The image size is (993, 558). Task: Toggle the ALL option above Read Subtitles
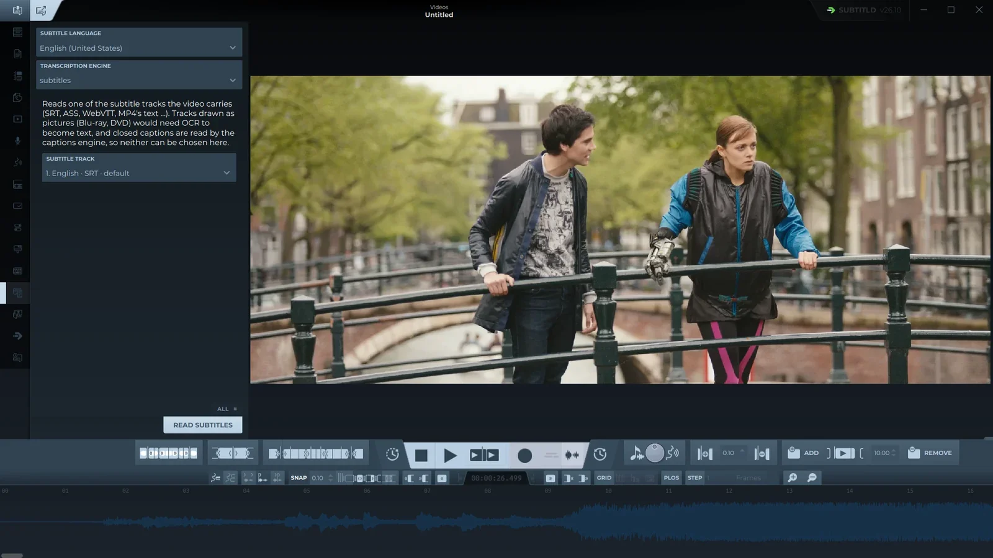tap(227, 409)
